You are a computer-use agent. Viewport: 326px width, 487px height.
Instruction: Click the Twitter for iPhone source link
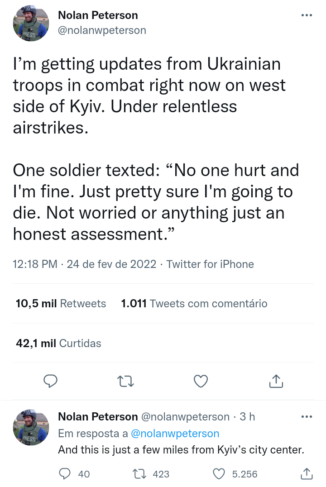(x=210, y=264)
